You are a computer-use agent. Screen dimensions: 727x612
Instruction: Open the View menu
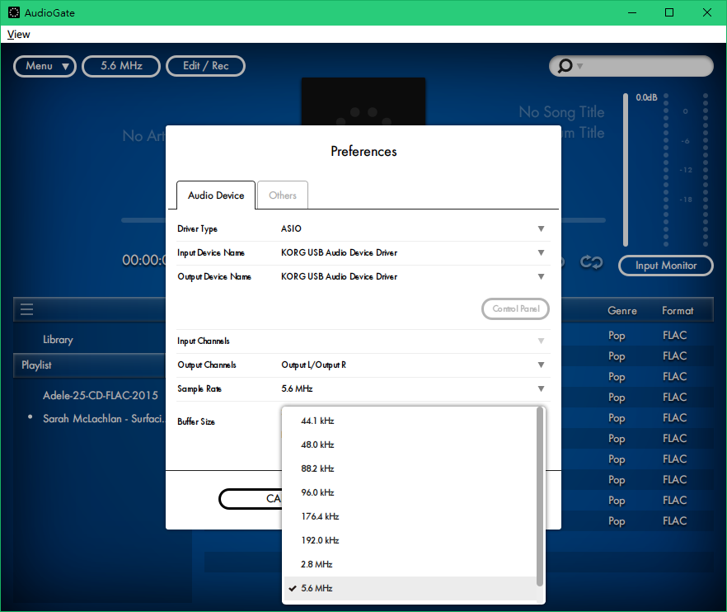(18, 35)
